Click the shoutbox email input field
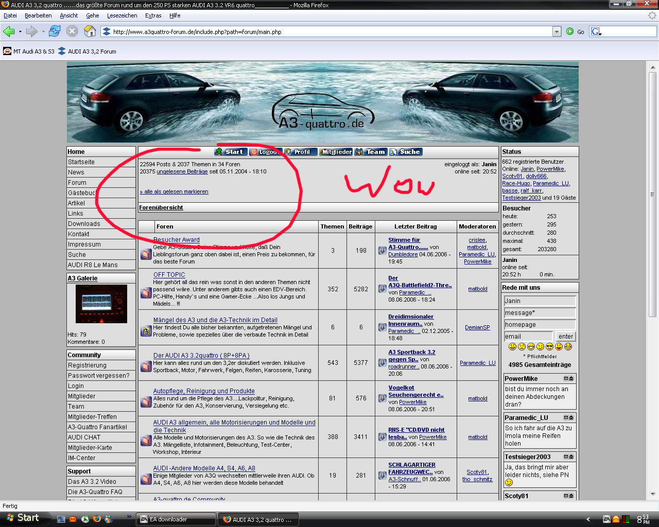The width and height of the screenshot is (659, 527). click(x=528, y=337)
